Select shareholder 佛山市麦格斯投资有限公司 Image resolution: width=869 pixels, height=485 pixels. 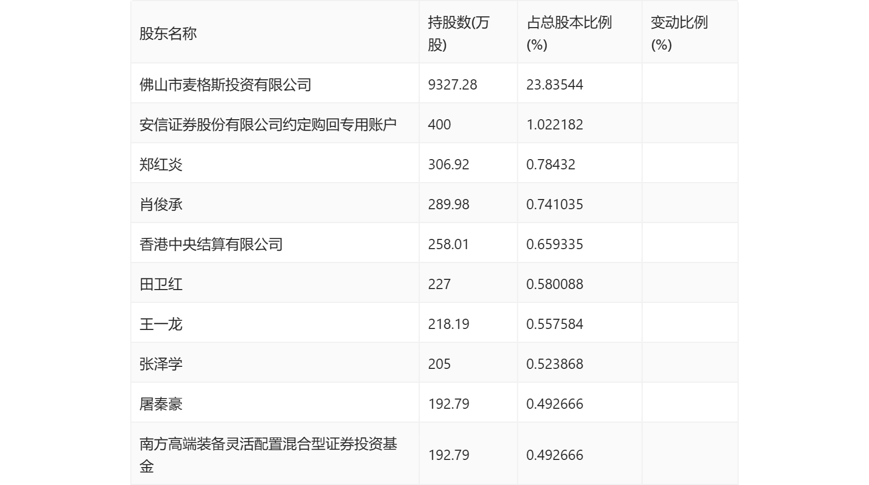click(225, 84)
